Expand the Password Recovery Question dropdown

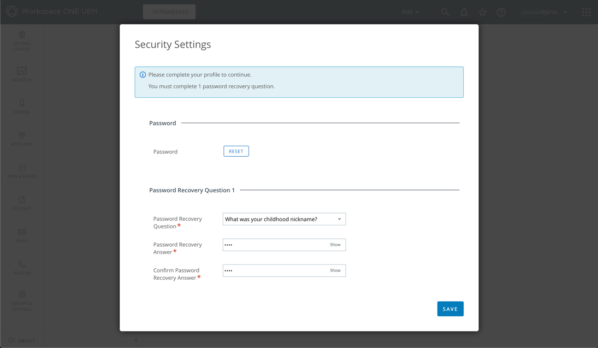pos(284,219)
